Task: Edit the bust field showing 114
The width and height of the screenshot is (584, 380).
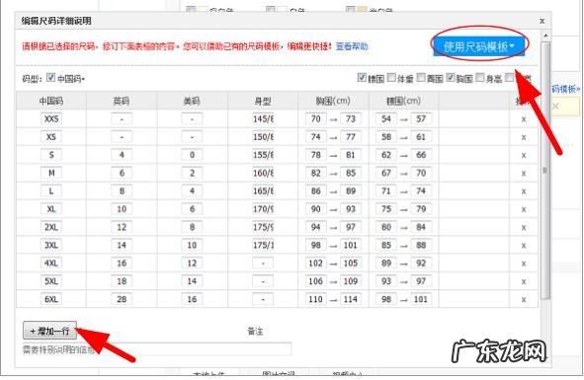Action: 351,299
